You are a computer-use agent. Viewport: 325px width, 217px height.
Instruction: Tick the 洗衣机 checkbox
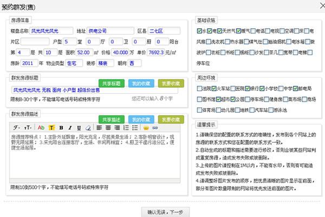click(x=209, y=42)
